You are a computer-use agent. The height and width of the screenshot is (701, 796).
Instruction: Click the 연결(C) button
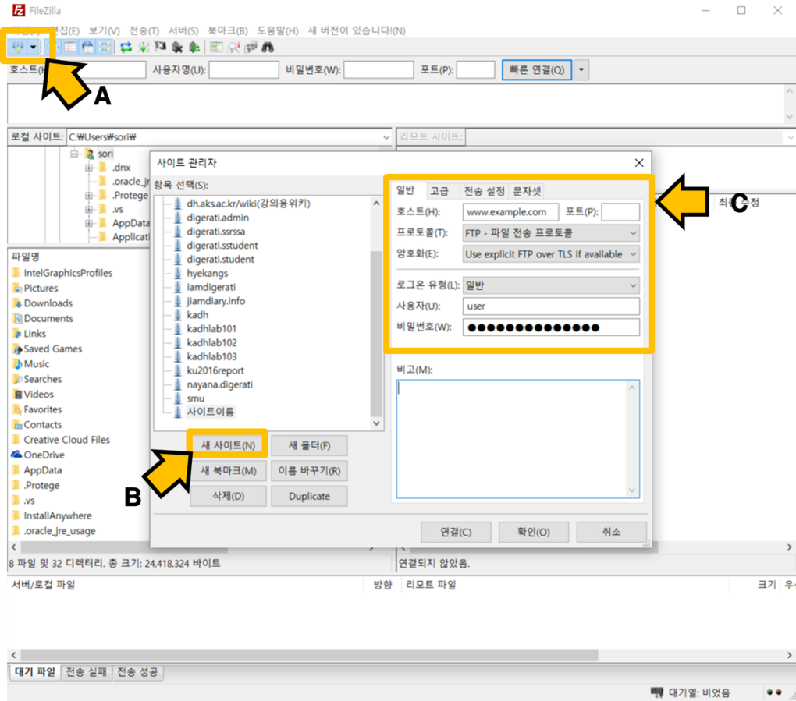[456, 532]
